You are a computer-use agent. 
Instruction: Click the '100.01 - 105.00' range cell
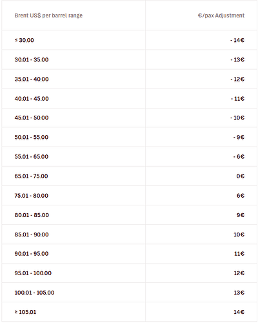pos(34,293)
